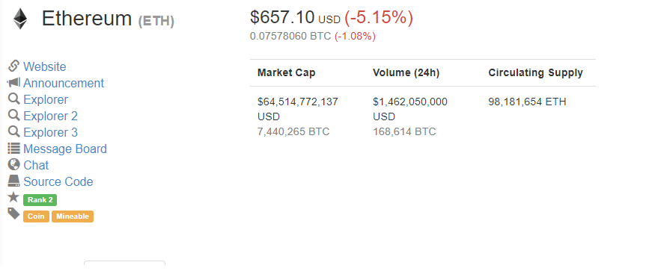Click the megaphone icon beside Announcement
This screenshot has width=658, height=271.
[x=13, y=82]
